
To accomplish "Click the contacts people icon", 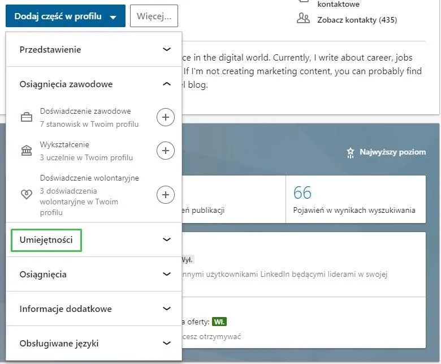I will [x=303, y=19].
